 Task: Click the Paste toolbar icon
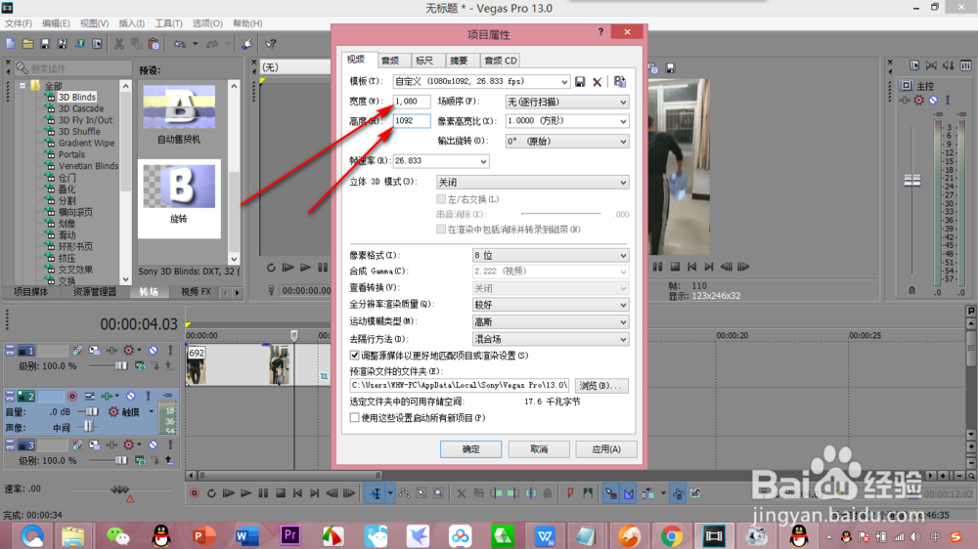coord(154,44)
